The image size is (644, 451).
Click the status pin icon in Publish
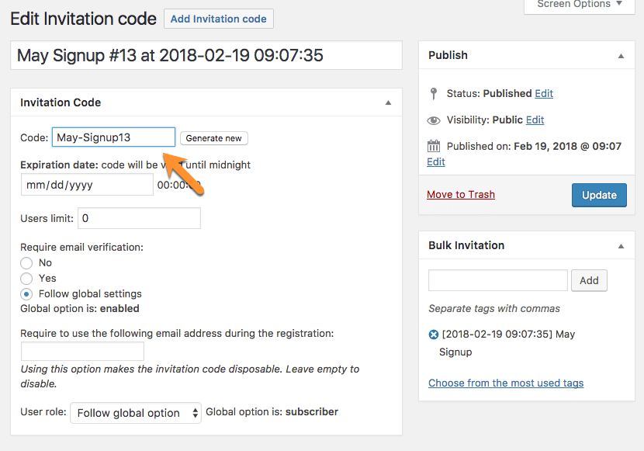(x=434, y=93)
